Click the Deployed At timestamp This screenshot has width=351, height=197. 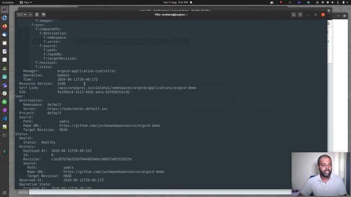tap(71, 151)
